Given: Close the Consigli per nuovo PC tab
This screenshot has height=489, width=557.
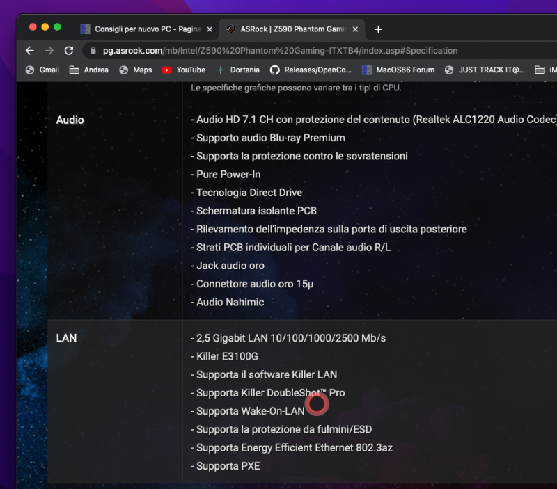Looking at the screenshot, I should (x=210, y=29).
